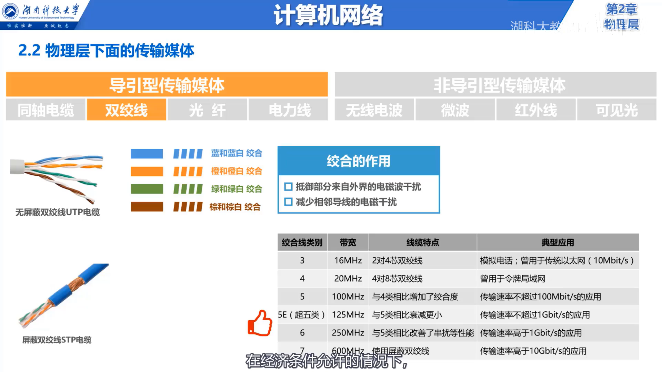Click the 传输速率高于10Gbit/s的应用 cell

558,351
